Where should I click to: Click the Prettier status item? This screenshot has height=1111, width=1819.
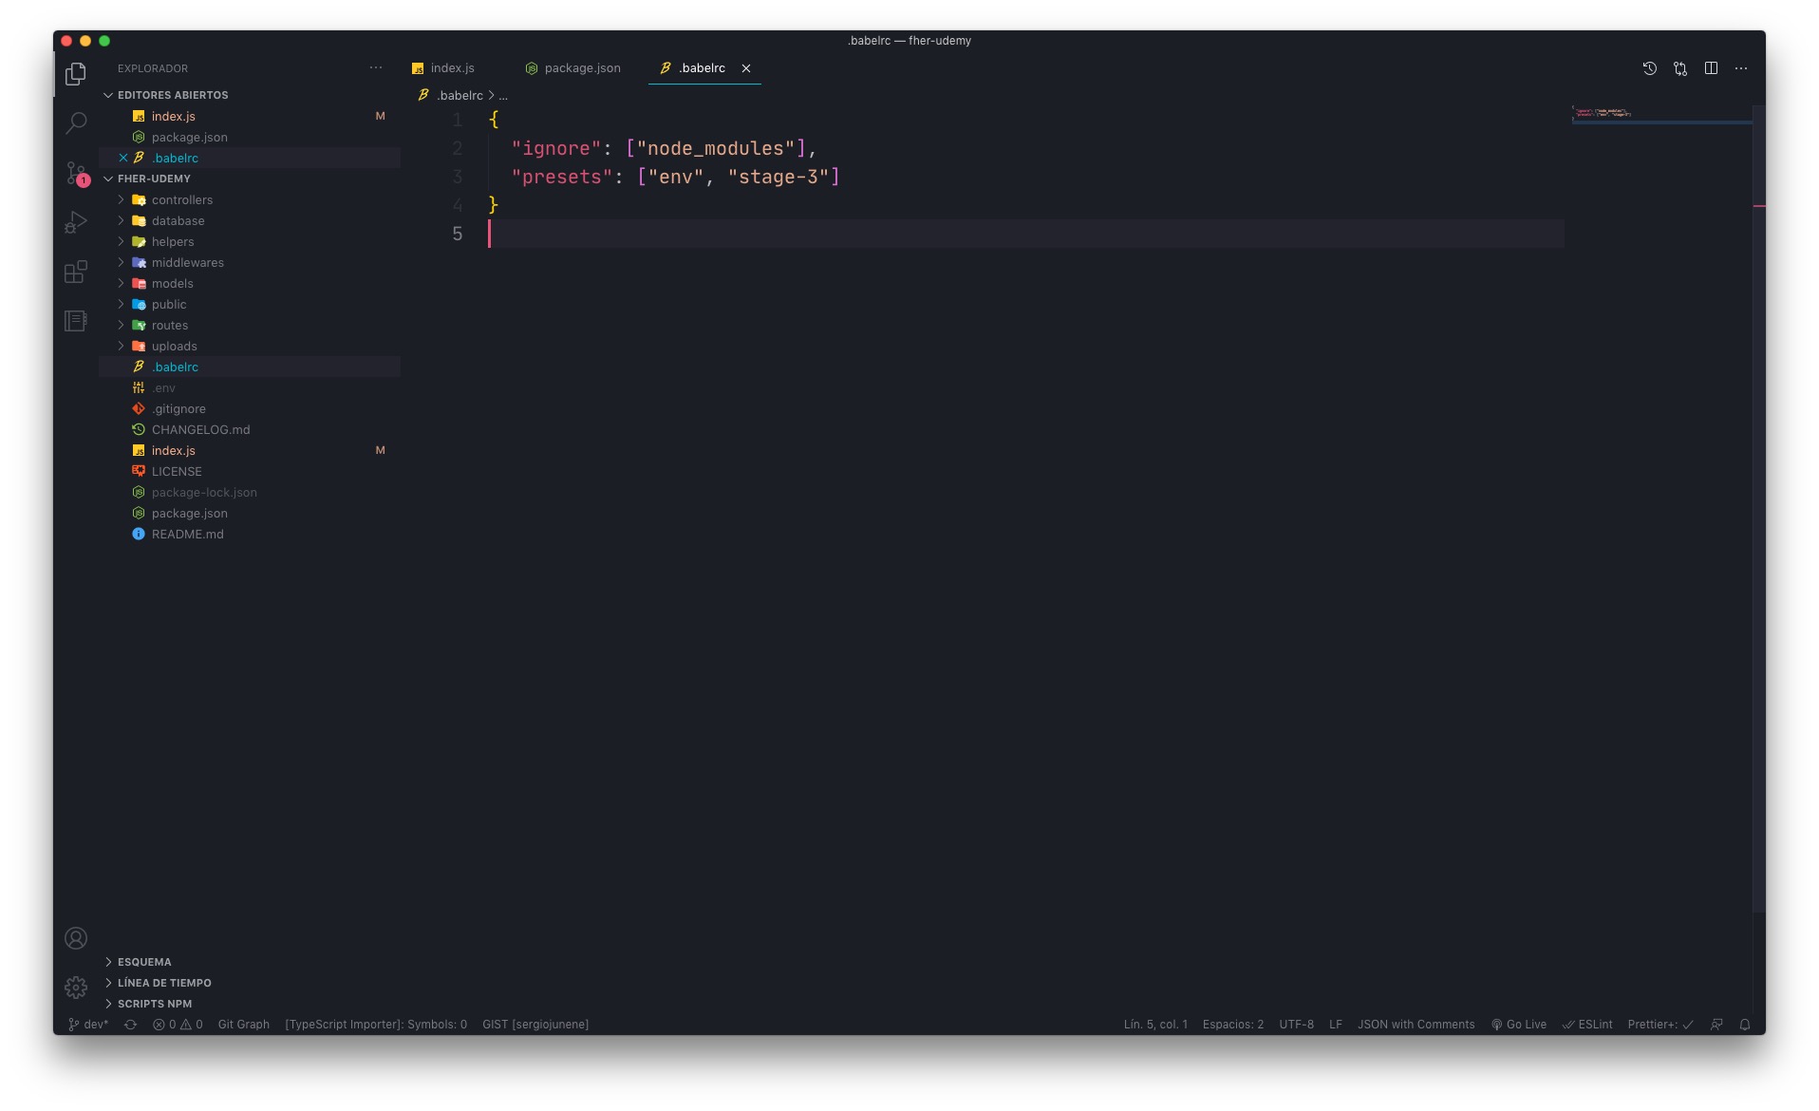[x=1660, y=1025]
